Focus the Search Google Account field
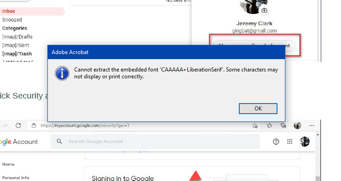Screen dimensions: 341x181 155,142
